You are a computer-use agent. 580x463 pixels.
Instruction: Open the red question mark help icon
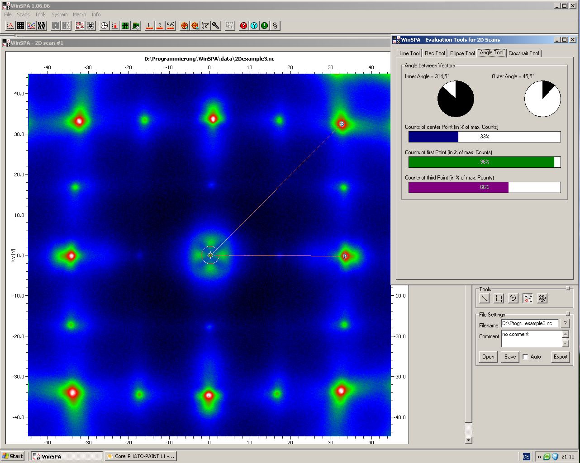coord(244,26)
